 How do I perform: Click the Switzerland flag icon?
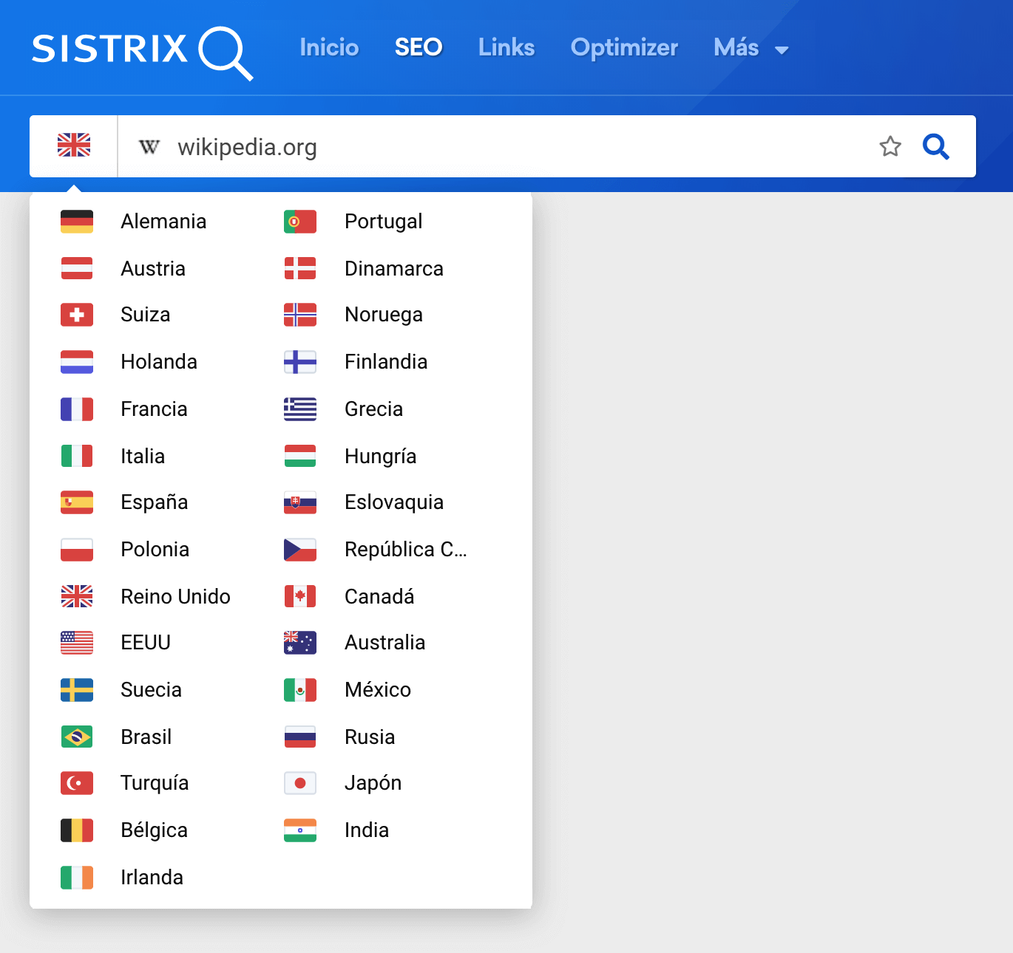(x=77, y=315)
